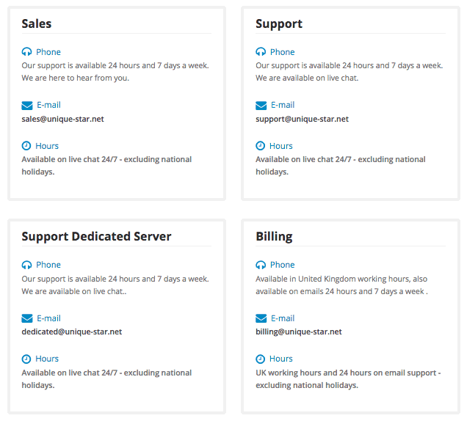Click the Hours label in Support card
Screen dimensions: 467x421
[280, 146]
